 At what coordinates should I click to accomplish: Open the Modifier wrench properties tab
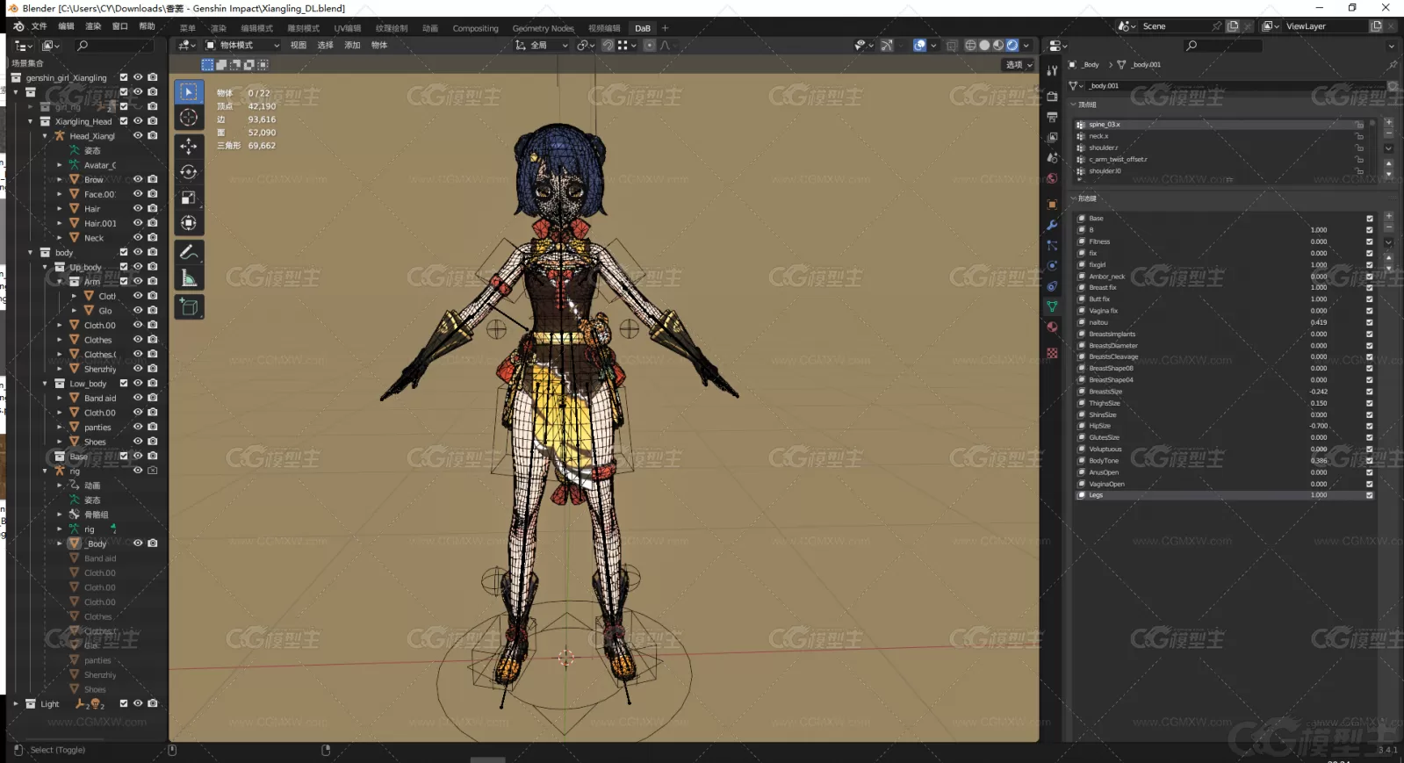[x=1052, y=226]
